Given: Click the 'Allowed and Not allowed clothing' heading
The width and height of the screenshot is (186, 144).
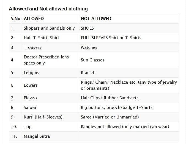Looking at the screenshot, I should click(x=48, y=9).
